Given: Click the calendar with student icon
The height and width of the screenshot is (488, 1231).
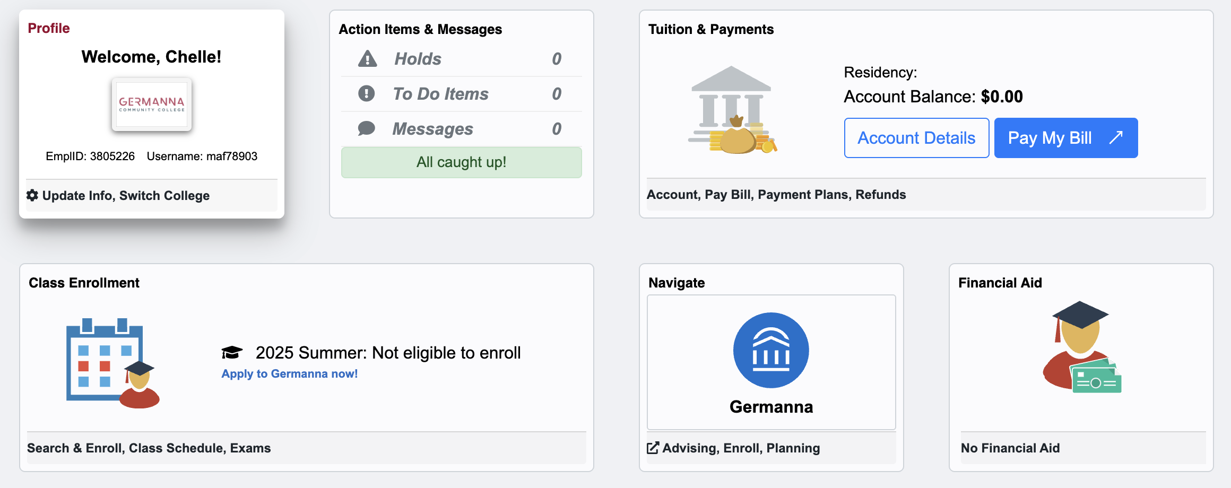Looking at the screenshot, I should click(113, 363).
